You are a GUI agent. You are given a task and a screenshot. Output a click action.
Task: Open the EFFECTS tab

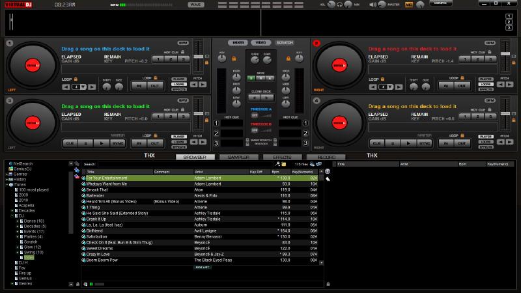coord(281,157)
